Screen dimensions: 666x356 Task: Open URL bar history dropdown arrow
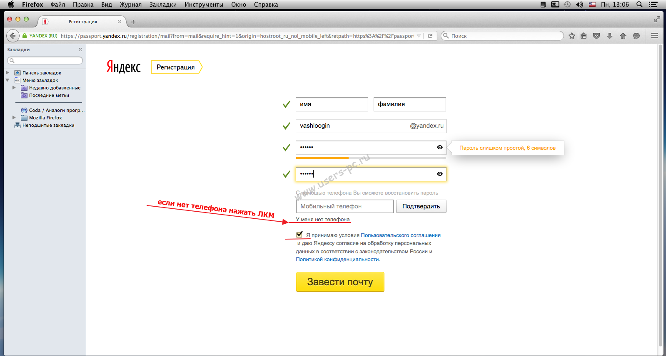tap(419, 36)
